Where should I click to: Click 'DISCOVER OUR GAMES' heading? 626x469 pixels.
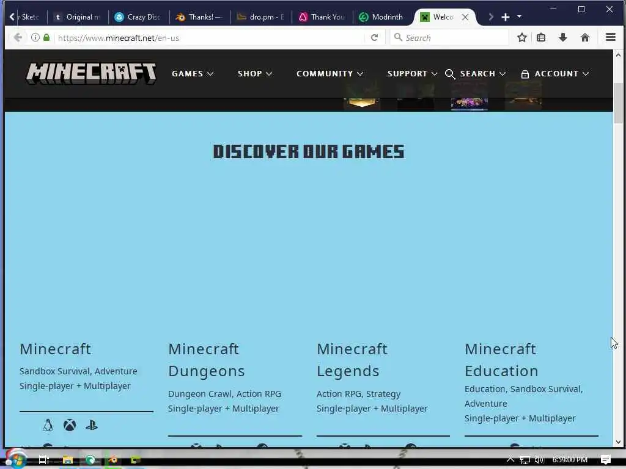309,151
